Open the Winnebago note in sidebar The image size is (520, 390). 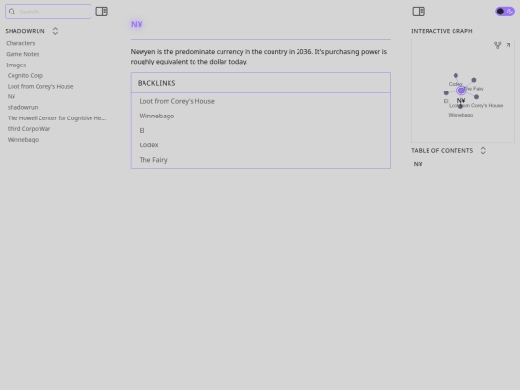(x=23, y=140)
